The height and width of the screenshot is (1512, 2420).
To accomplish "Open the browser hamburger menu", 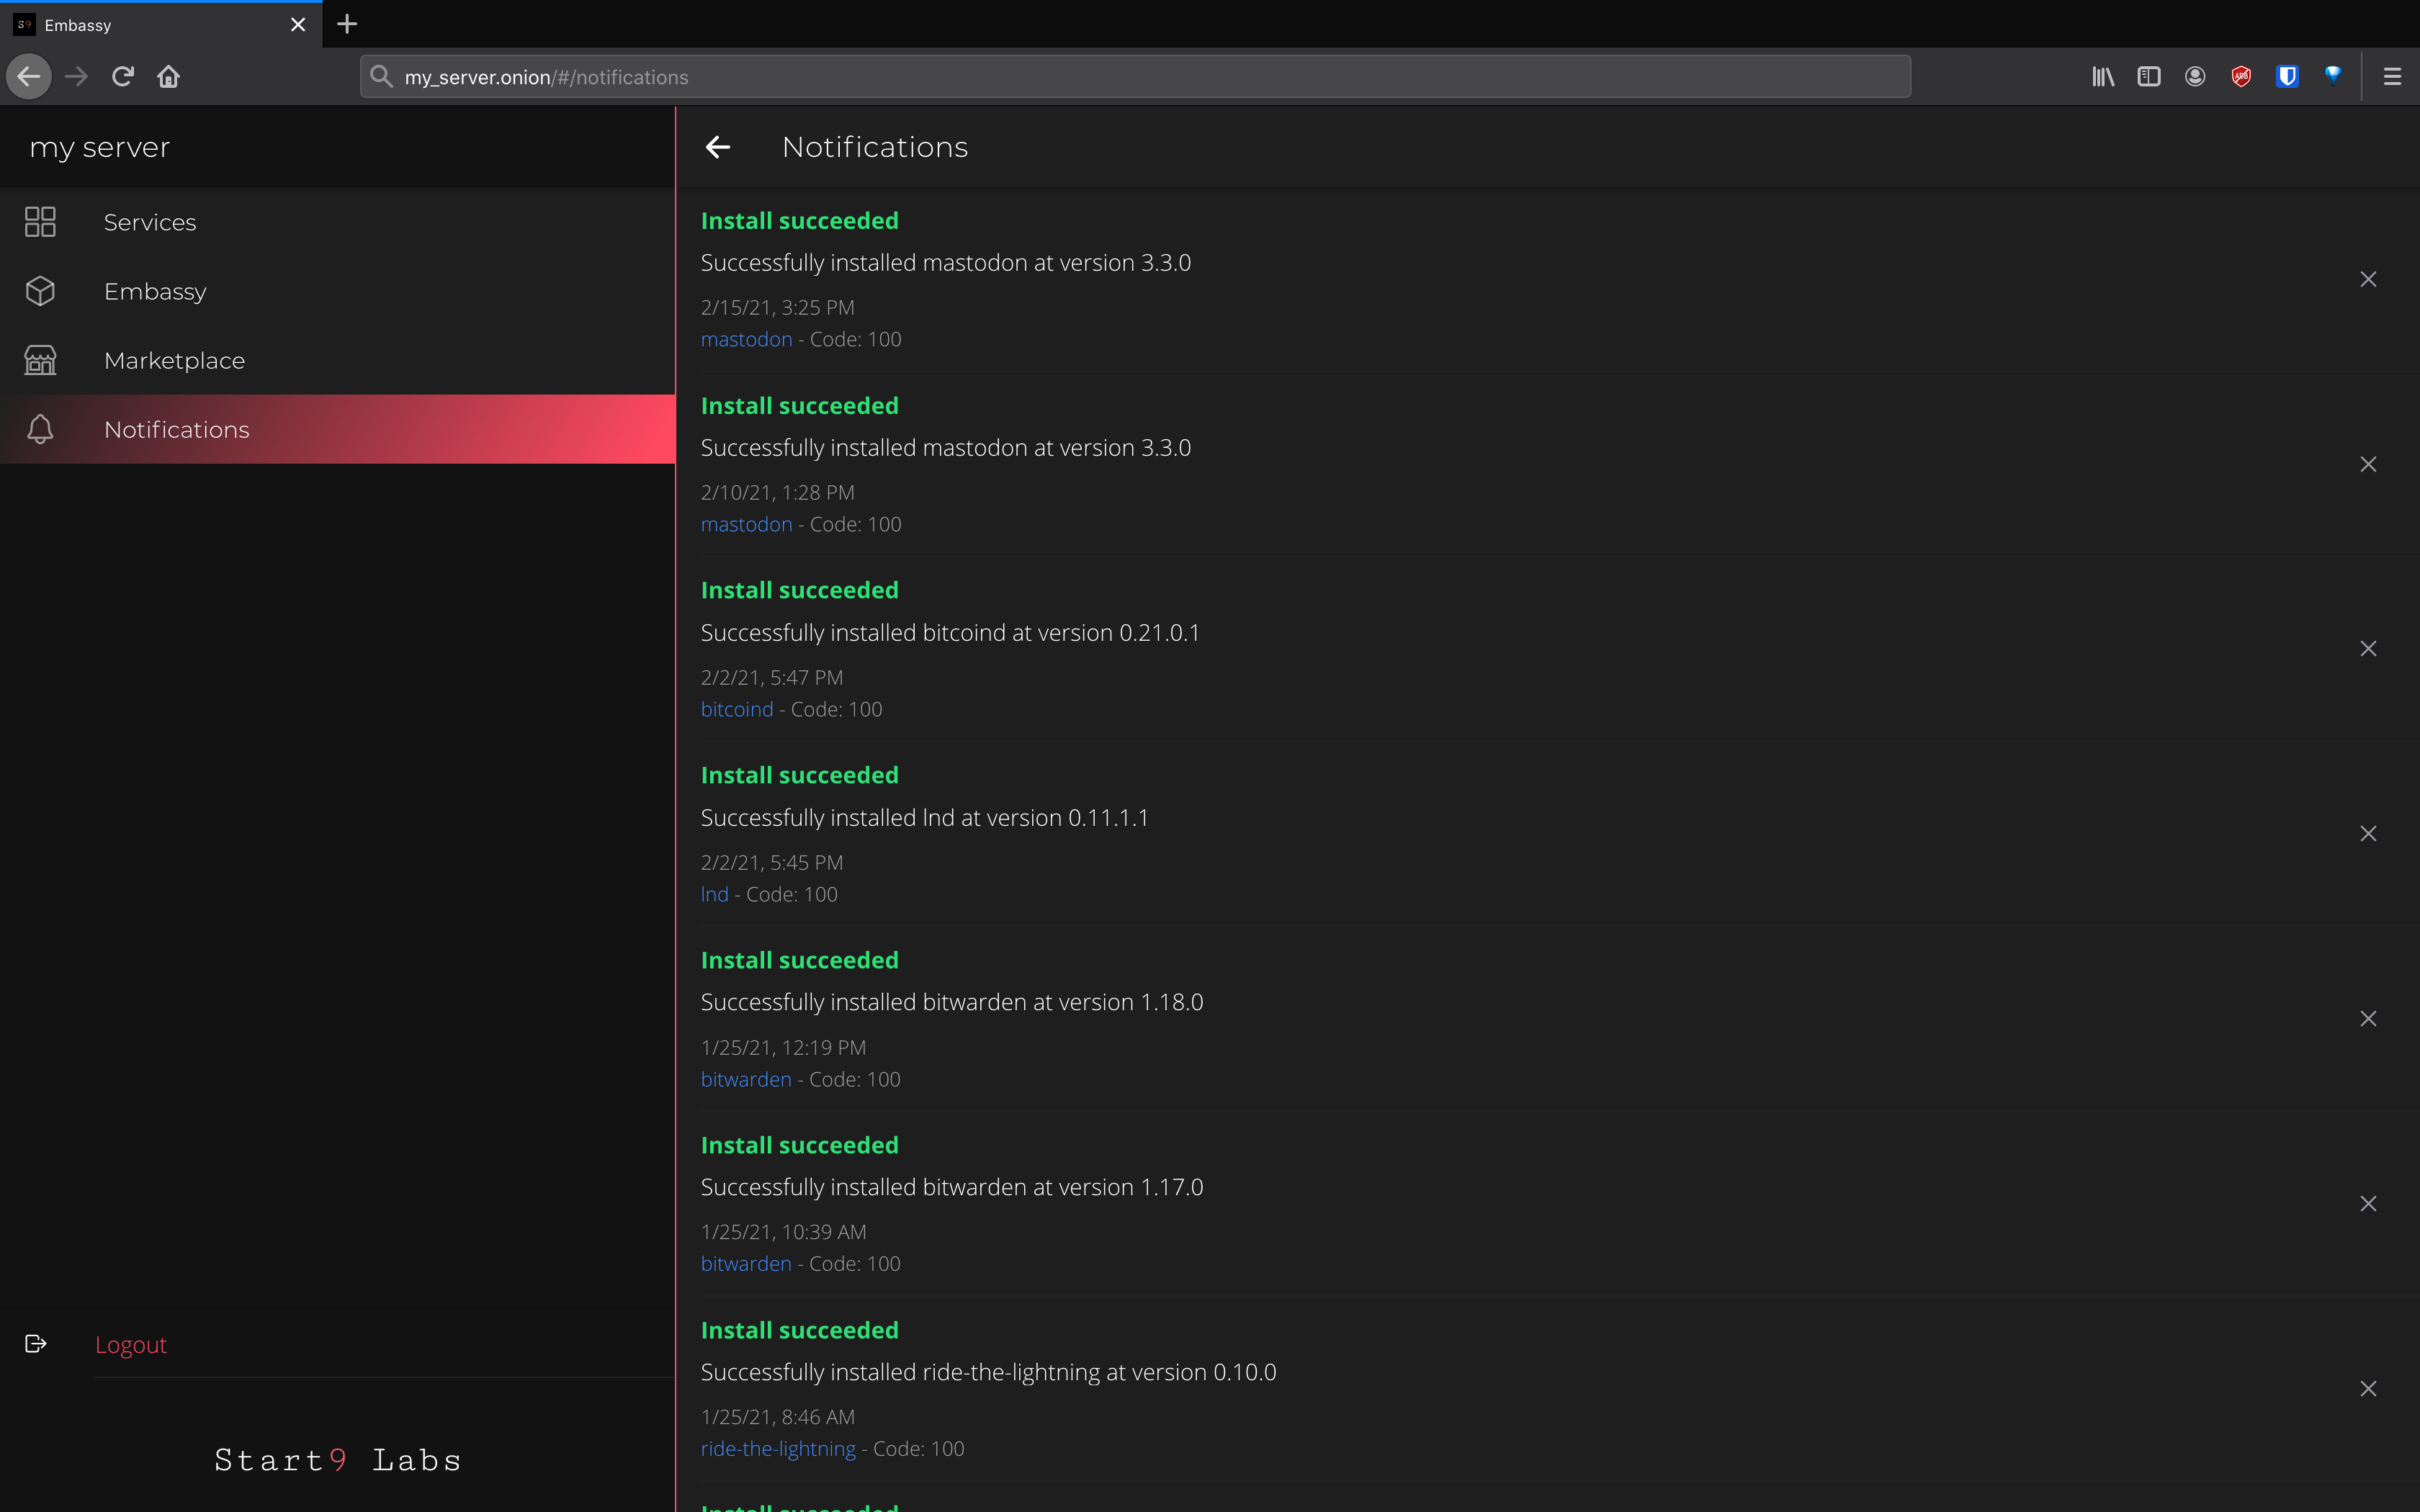I will click(x=2391, y=77).
